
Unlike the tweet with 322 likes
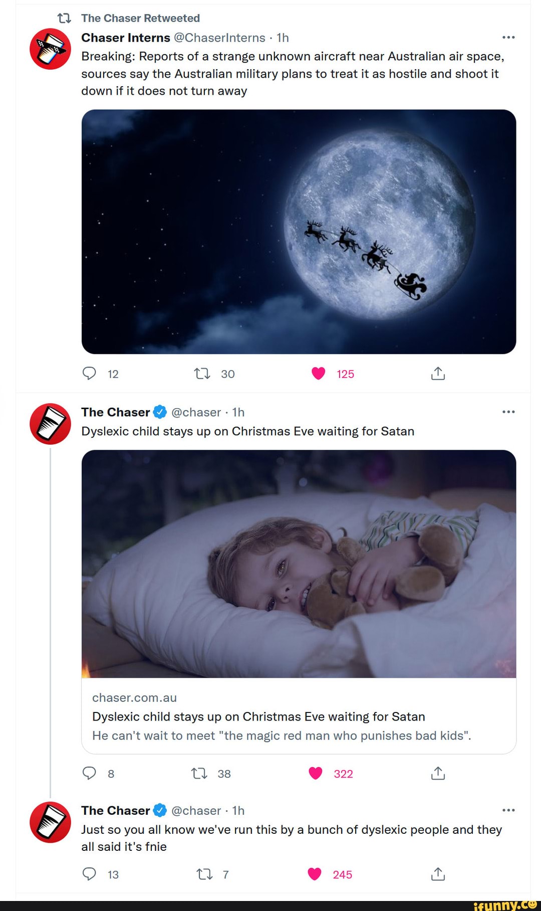316,773
